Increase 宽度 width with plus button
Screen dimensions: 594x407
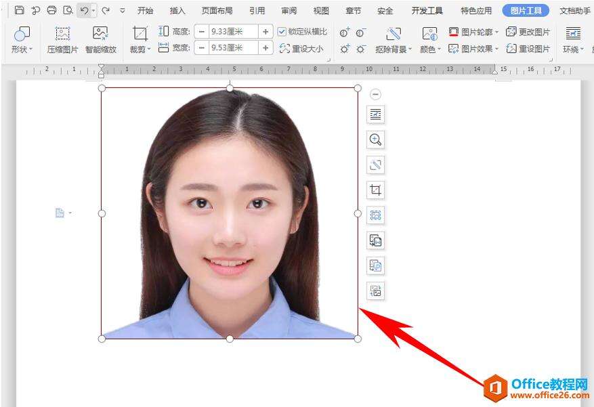(x=266, y=47)
